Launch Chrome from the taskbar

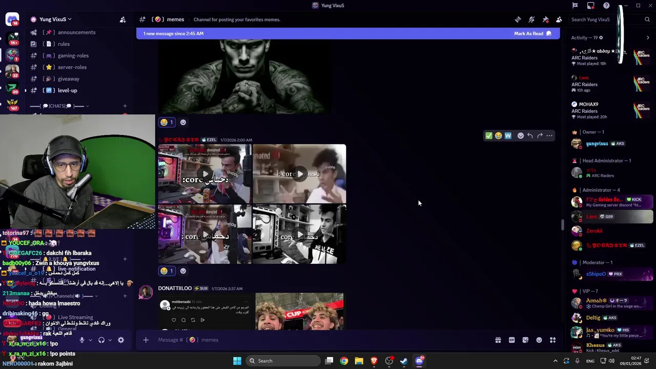coord(344,361)
